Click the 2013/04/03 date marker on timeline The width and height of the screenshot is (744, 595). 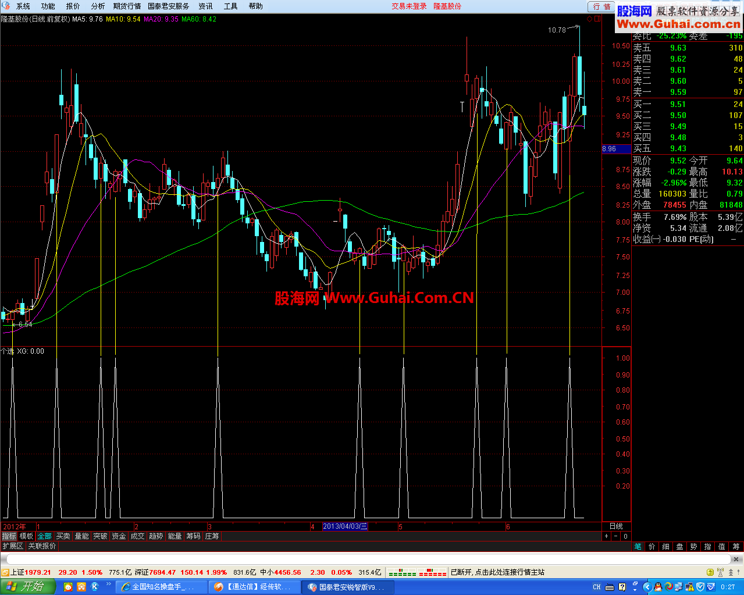click(x=345, y=526)
